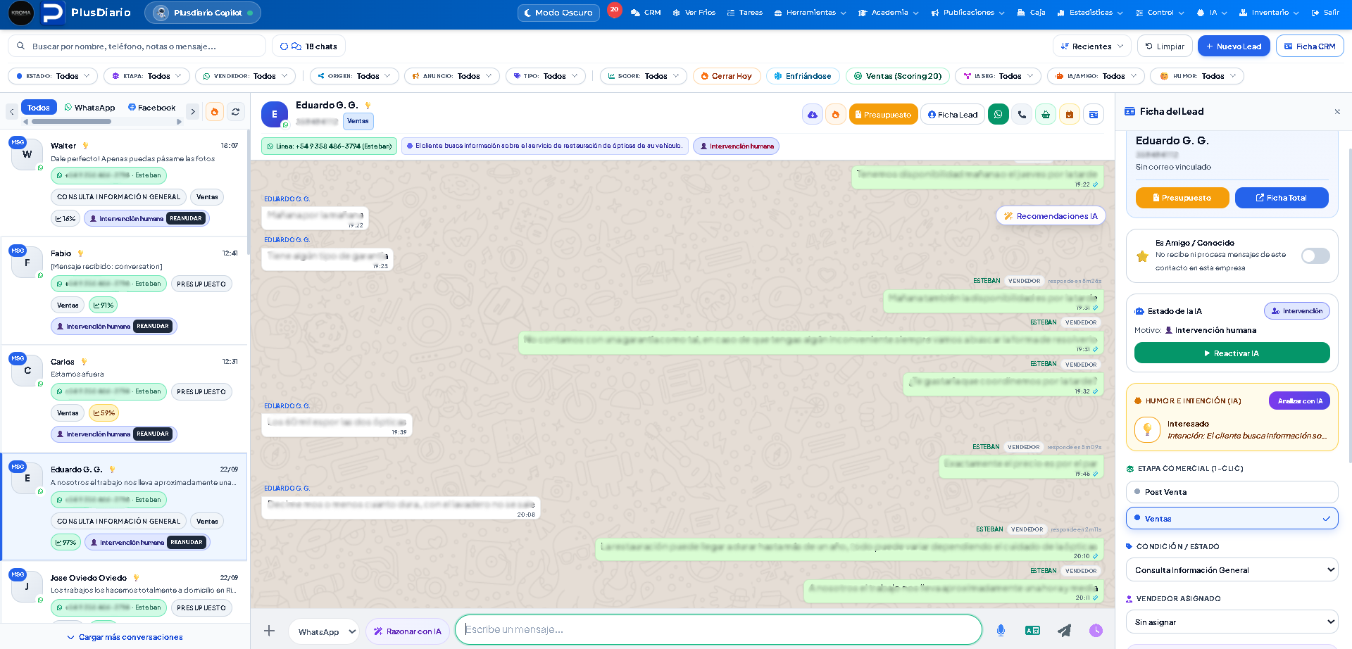Click the Escribe un mensaje input field
1352x649 pixels.
tap(718, 630)
